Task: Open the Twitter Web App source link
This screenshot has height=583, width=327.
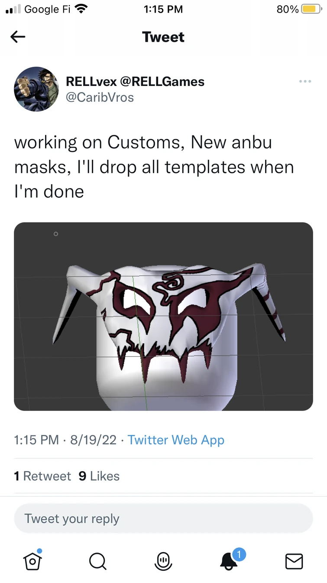Action: coord(175,440)
